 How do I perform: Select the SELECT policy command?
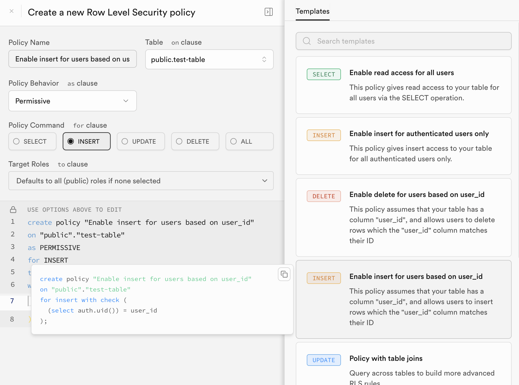pyautogui.click(x=32, y=141)
